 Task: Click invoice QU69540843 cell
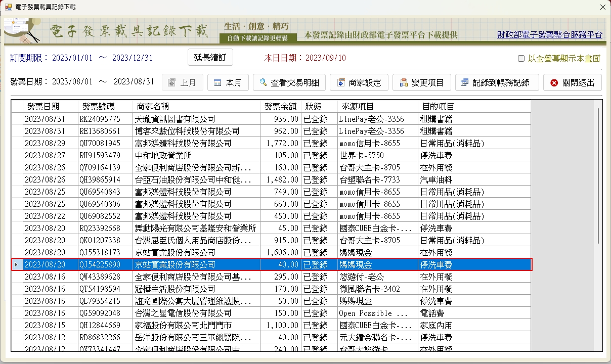click(105, 192)
